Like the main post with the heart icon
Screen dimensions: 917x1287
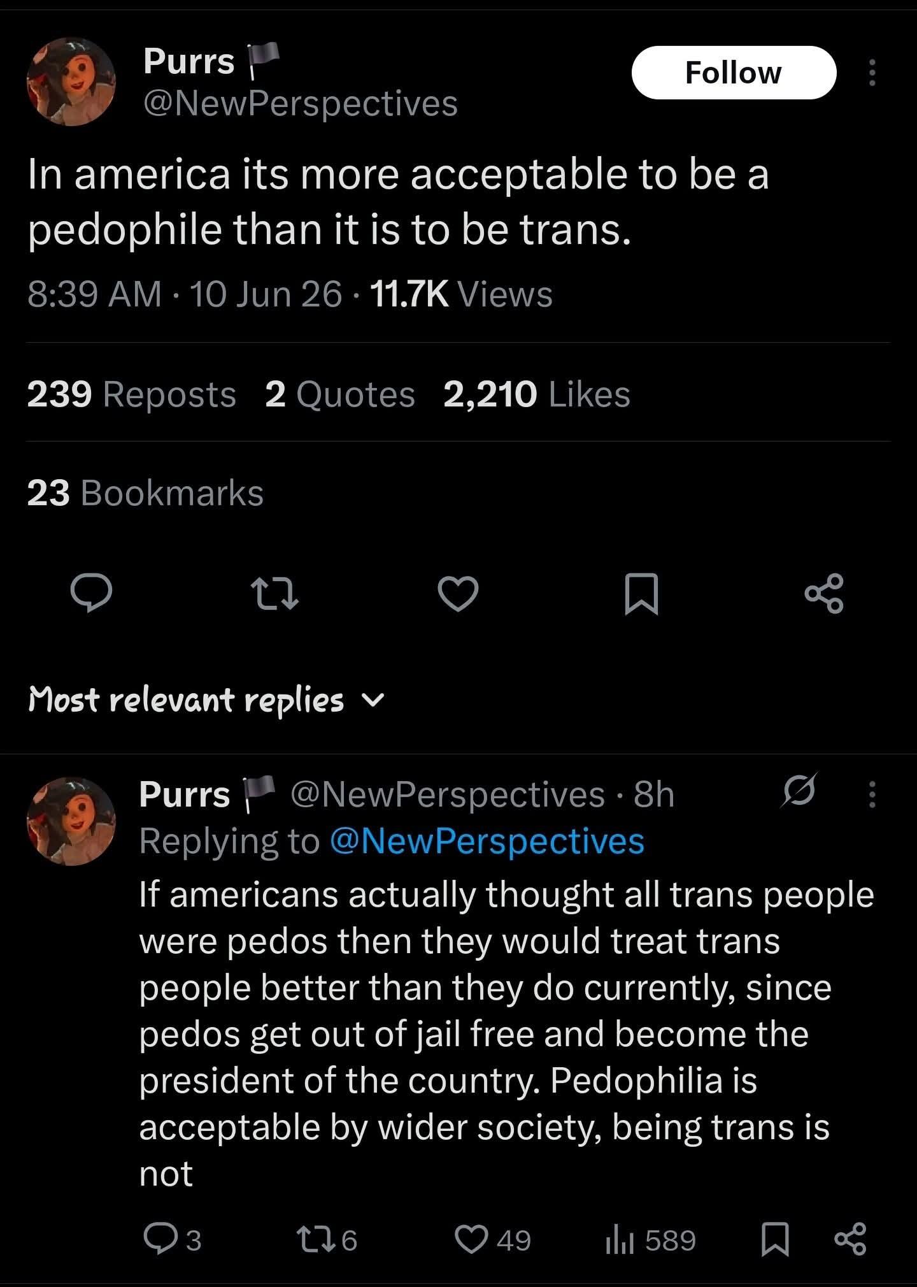458,594
